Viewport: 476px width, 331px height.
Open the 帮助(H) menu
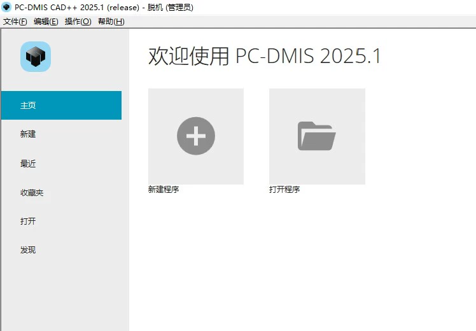point(111,22)
